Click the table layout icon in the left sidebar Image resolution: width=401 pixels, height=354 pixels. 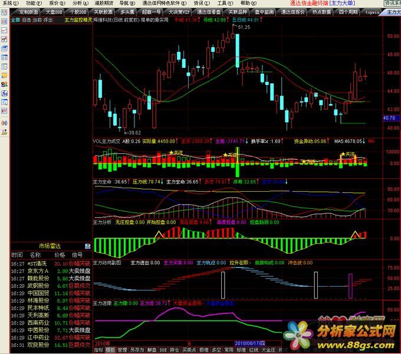tap(4, 57)
